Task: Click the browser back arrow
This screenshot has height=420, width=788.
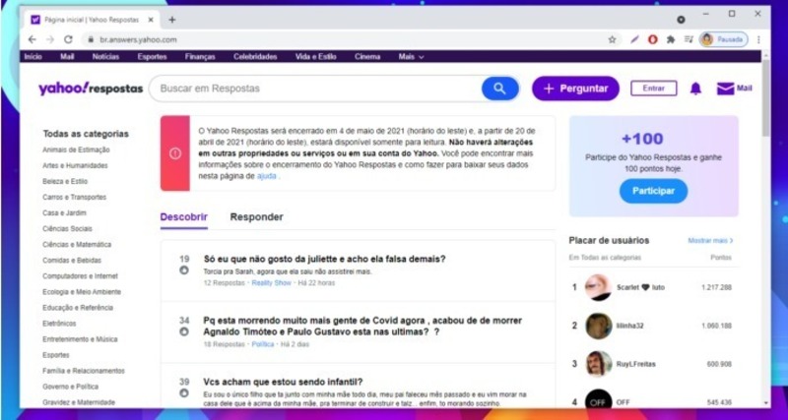Action: pos(33,39)
